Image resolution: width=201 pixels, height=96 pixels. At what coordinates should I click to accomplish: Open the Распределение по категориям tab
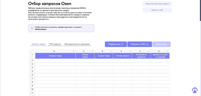point(77,44)
